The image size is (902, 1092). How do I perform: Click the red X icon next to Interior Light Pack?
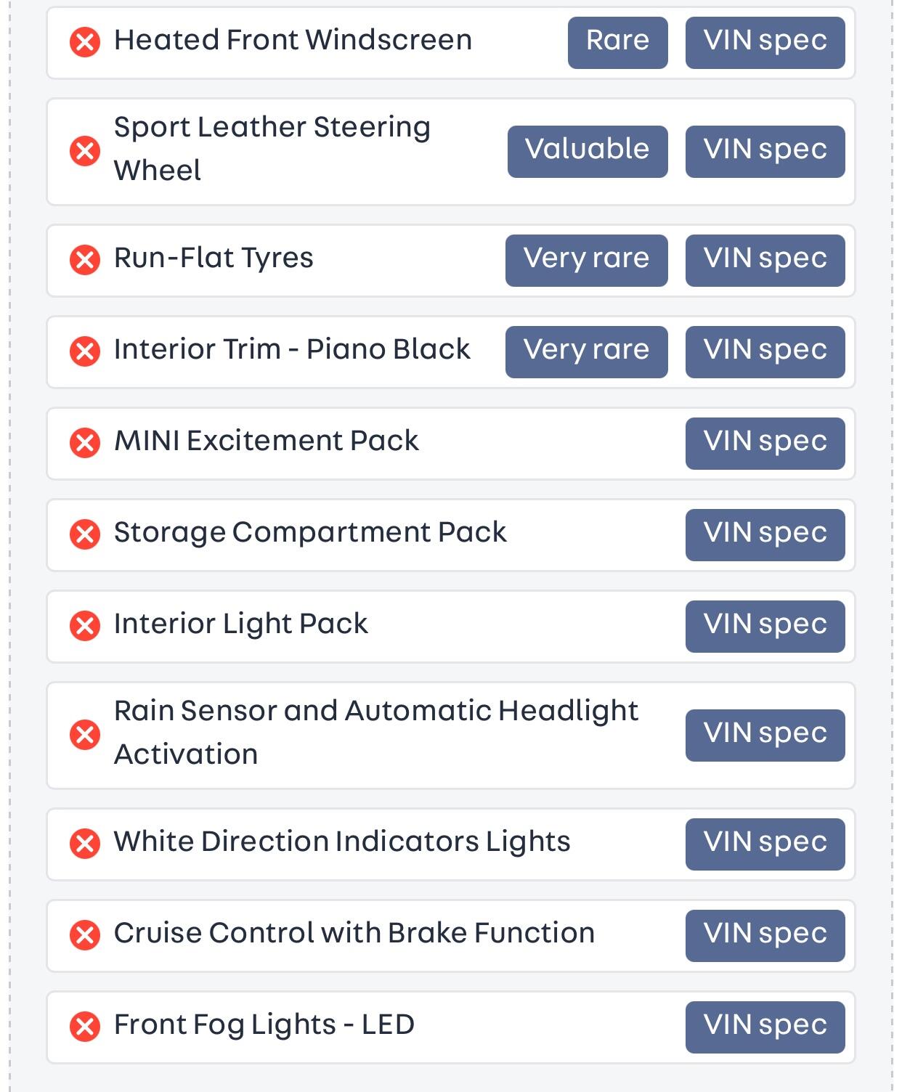click(x=85, y=626)
